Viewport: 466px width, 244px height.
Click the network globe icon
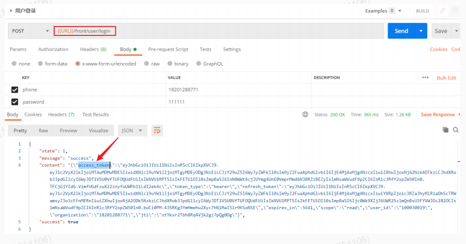[305, 114]
